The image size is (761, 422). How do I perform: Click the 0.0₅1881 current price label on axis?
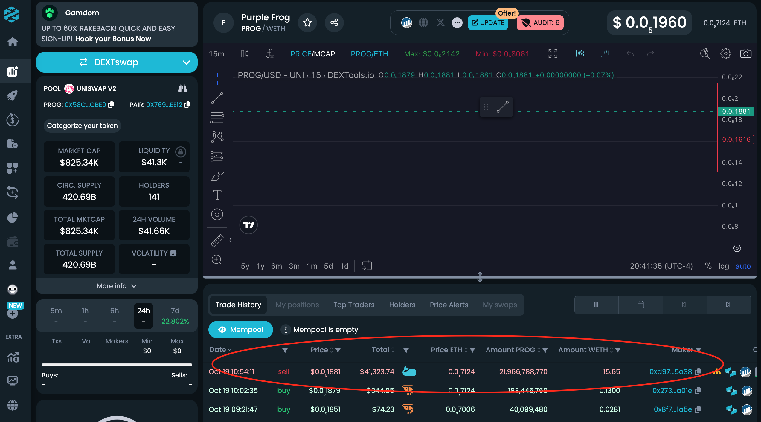tap(736, 111)
